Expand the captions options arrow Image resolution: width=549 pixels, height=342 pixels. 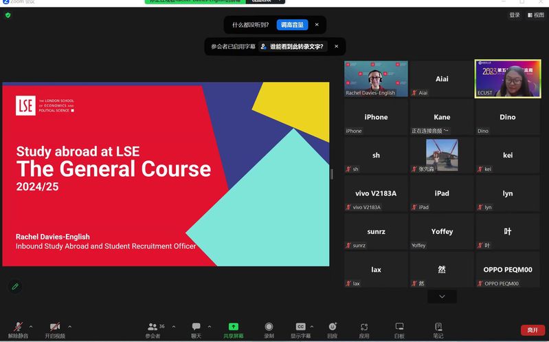point(312,327)
